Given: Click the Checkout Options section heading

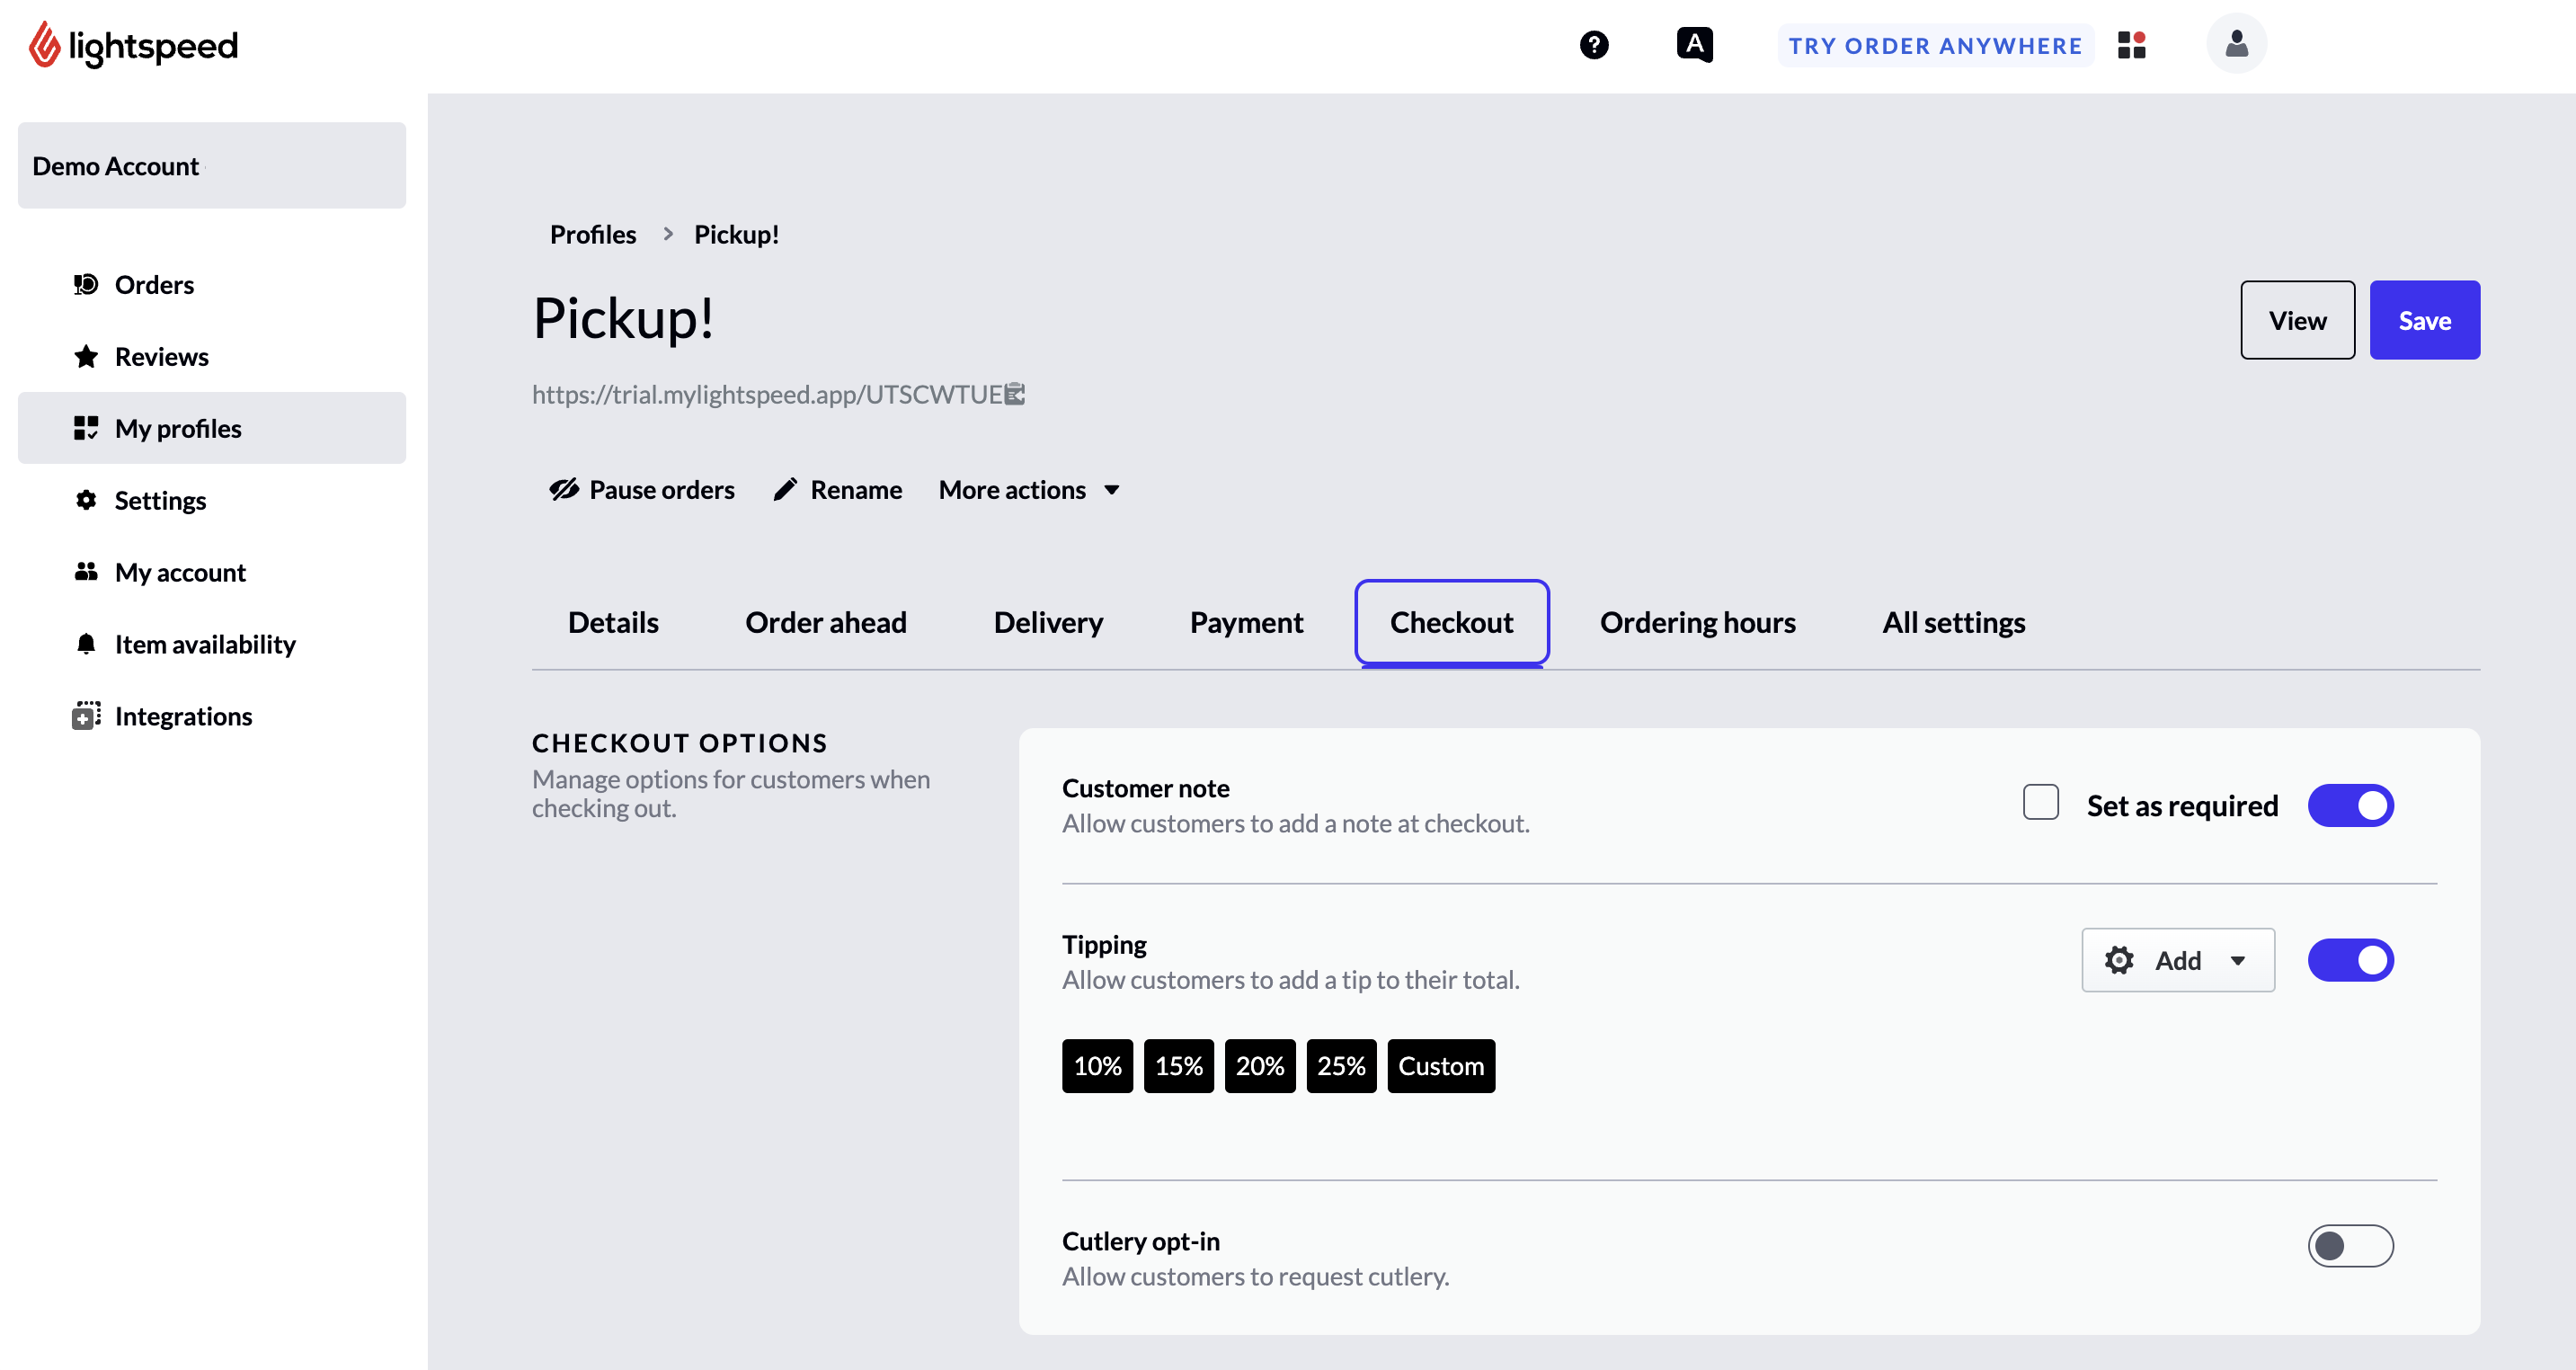Looking at the screenshot, I should (x=679, y=743).
